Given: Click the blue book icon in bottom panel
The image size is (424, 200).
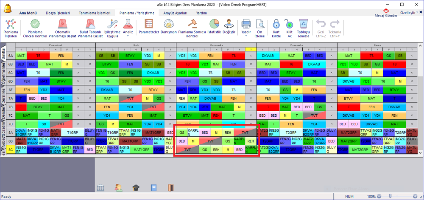Looking at the screenshot, I should coord(153,188).
